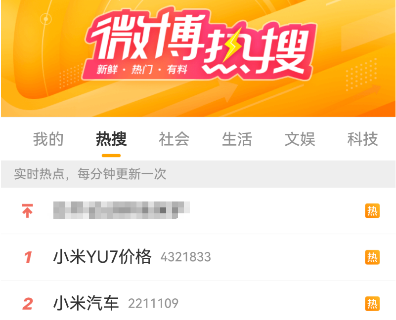
Task: Go to the 科技 tab
Action: (x=363, y=139)
